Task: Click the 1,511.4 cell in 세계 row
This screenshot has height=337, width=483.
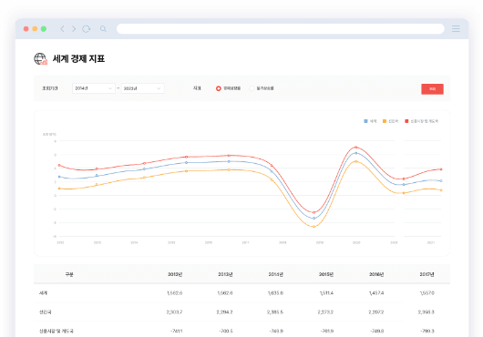Action: [326, 293]
